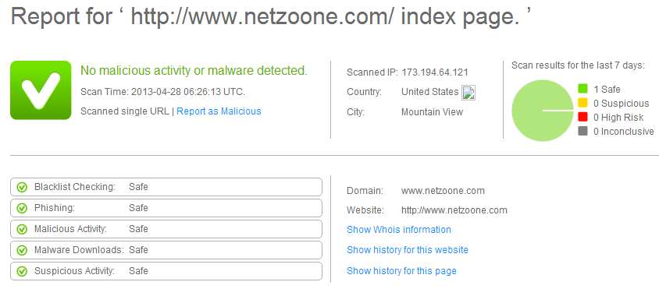Click the red High Risk legend swatch
Screen dimensions: 659x289
click(582, 117)
